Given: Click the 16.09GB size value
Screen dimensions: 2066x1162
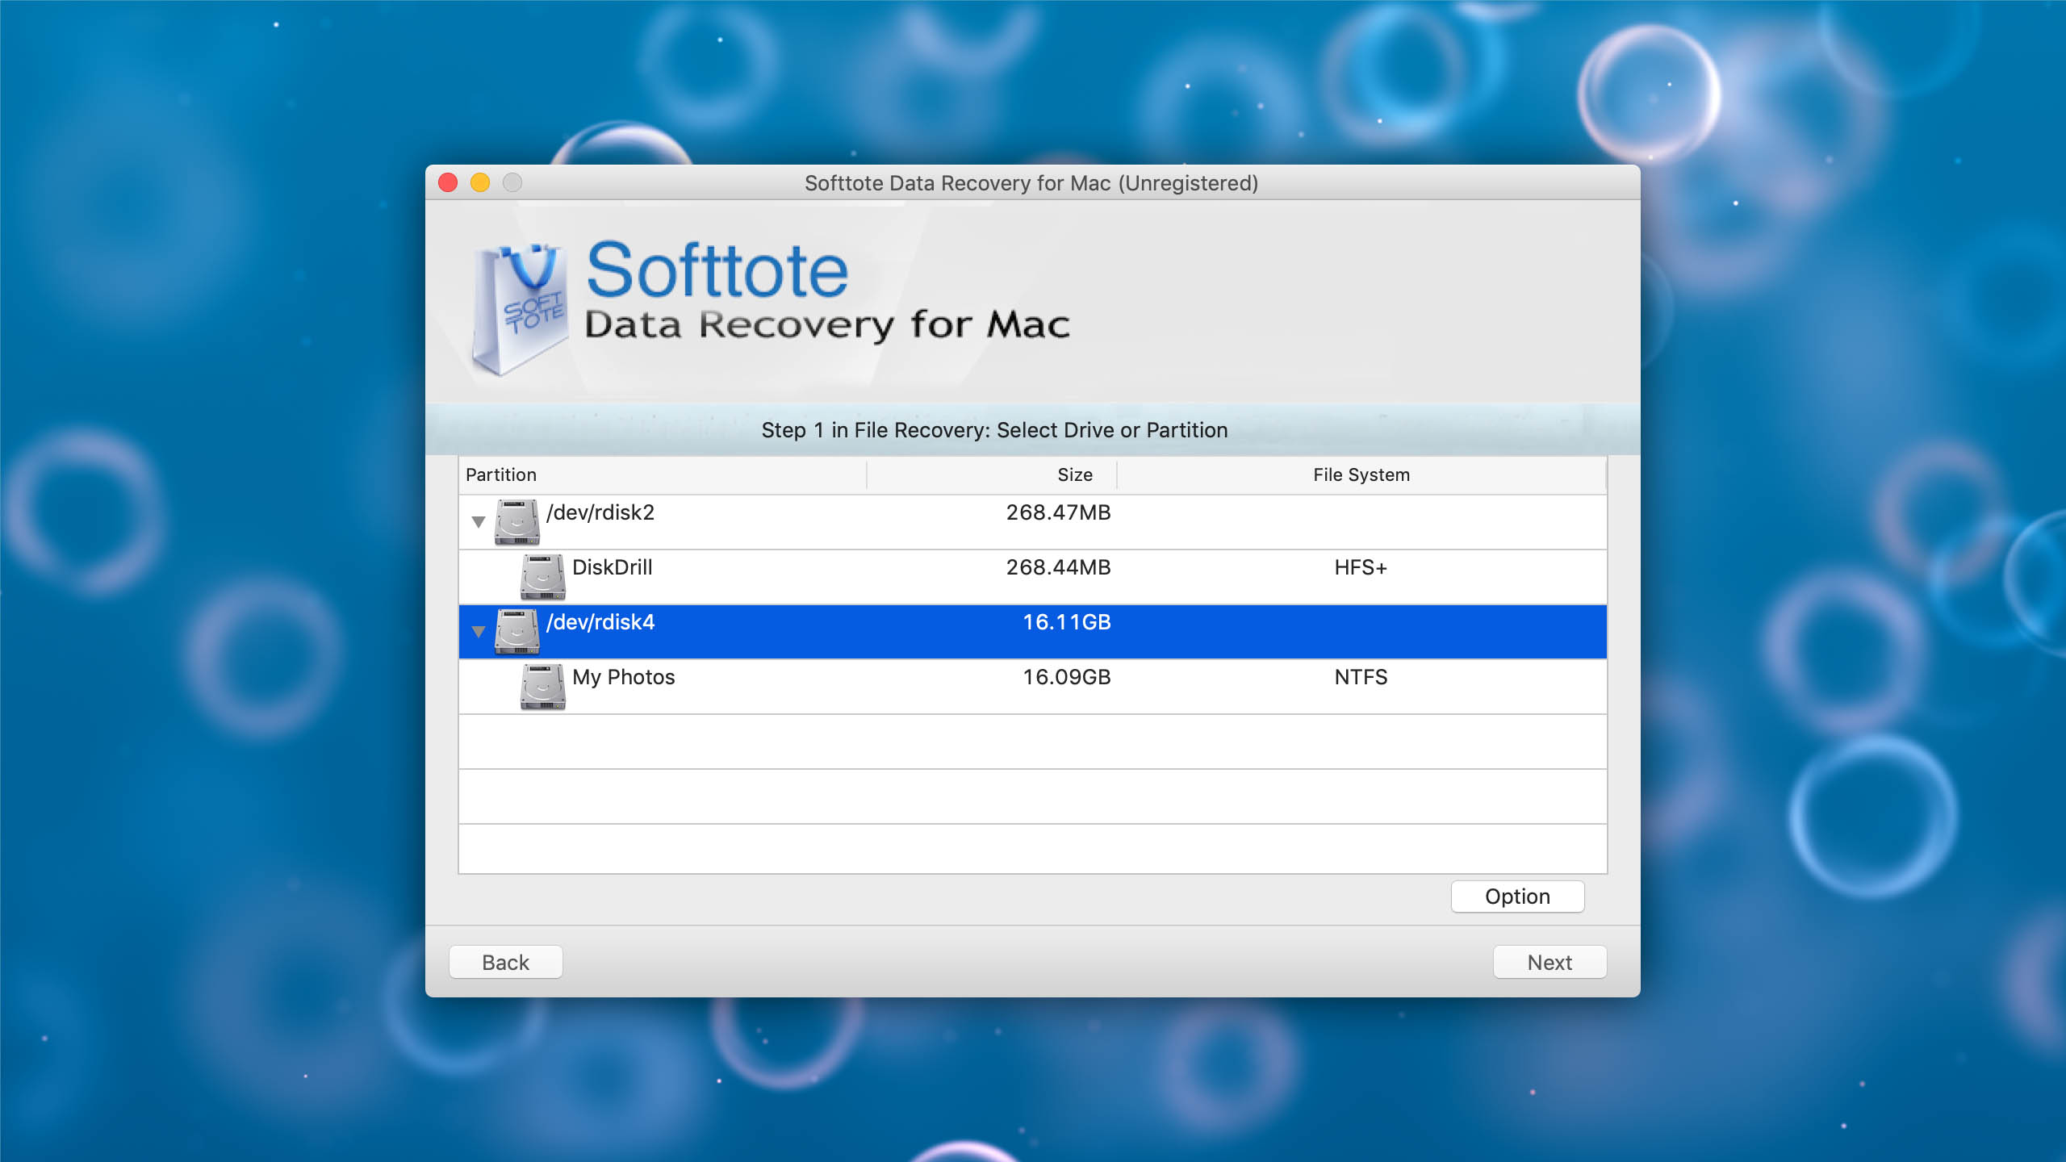Looking at the screenshot, I should 1066,677.
